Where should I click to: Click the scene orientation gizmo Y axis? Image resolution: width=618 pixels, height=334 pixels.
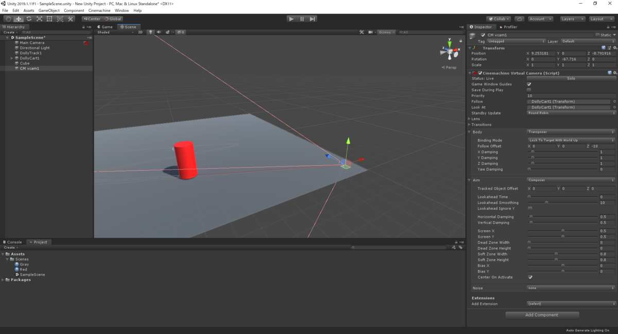tap(449, 44)
